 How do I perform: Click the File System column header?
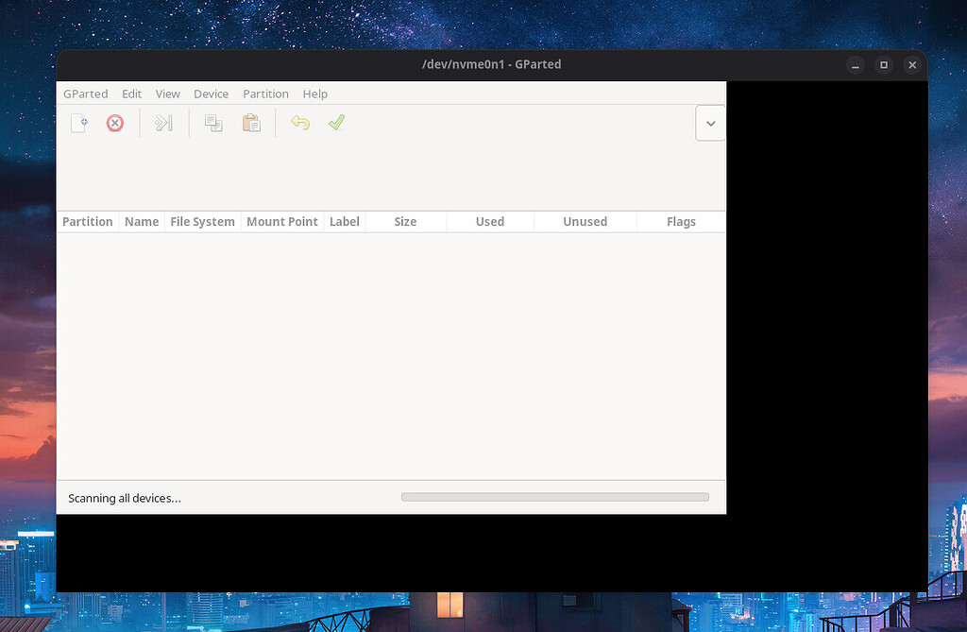pyautogui.click(x=202, y=221)
